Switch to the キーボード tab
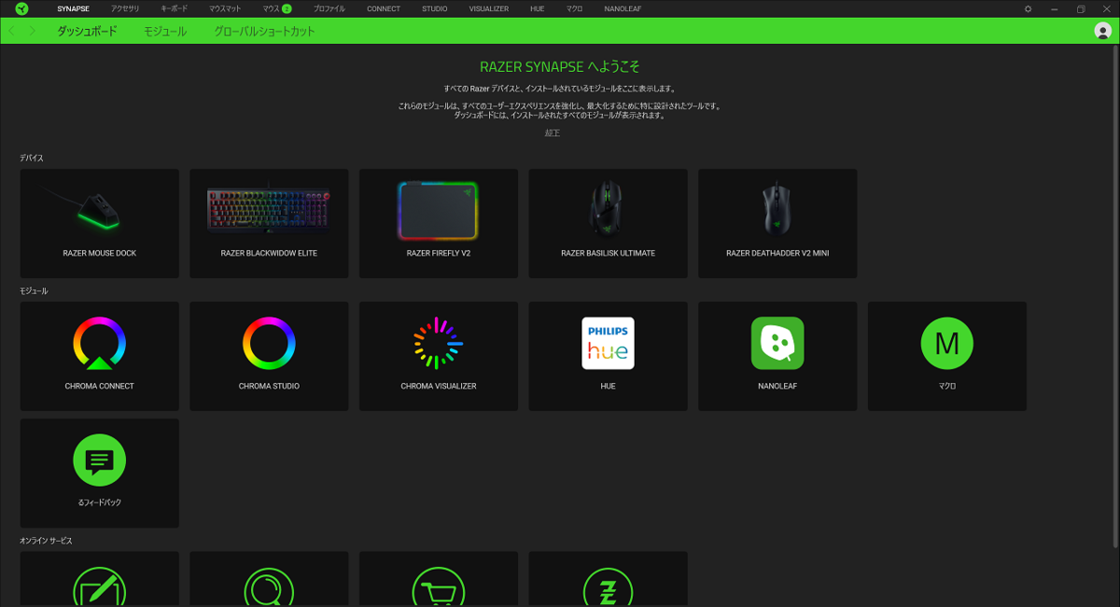This screenshot has height=607, width=1120. pos(174,8)
